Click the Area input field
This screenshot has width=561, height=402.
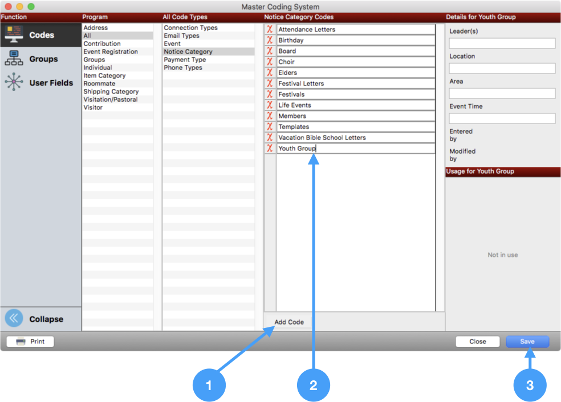tap(502, 93)
